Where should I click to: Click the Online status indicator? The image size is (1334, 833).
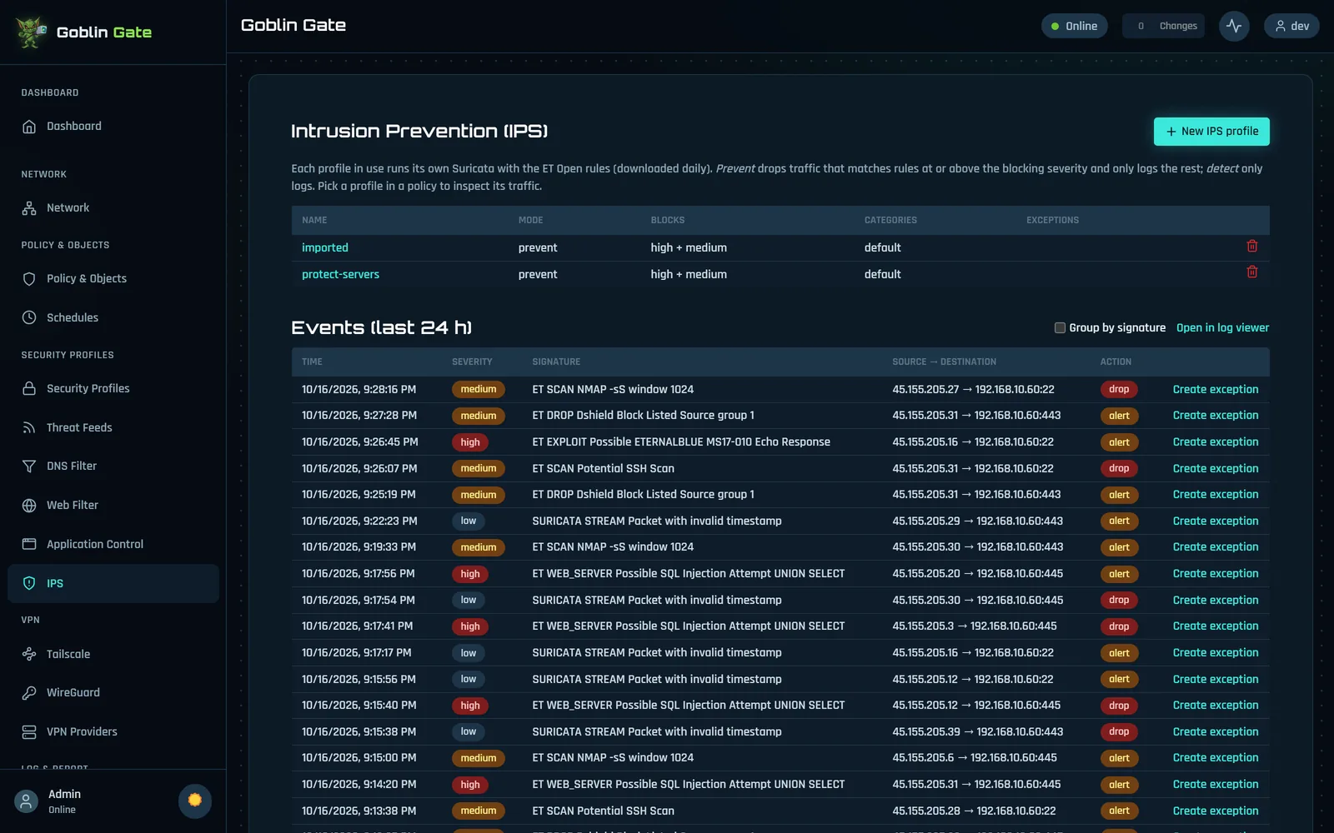tap(1075, 26)
